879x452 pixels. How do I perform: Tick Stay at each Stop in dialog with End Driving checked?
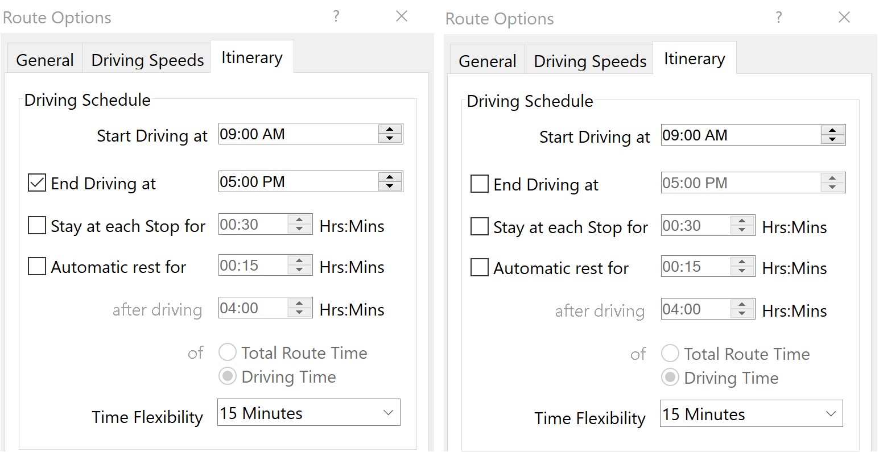(37, 226)
